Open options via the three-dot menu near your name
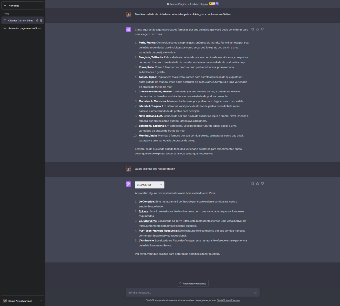Viewport: 340px width, 306px height. [x=40, y=300]
